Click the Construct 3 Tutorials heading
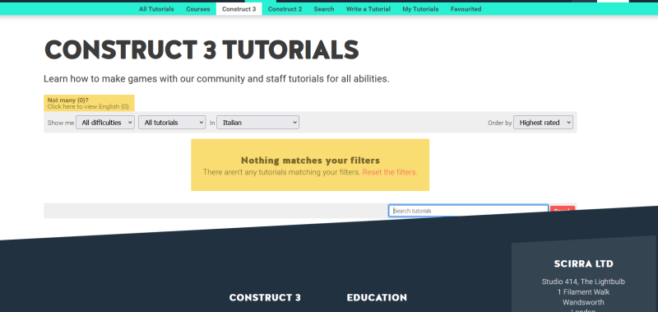 tap(202, 50)
